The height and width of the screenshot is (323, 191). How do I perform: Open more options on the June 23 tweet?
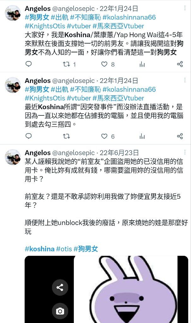[x=185, y=152]
